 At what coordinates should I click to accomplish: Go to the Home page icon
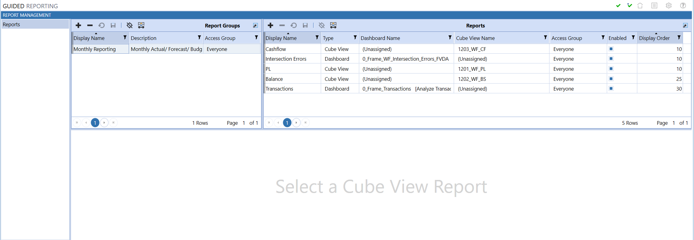tap(640, 5)
